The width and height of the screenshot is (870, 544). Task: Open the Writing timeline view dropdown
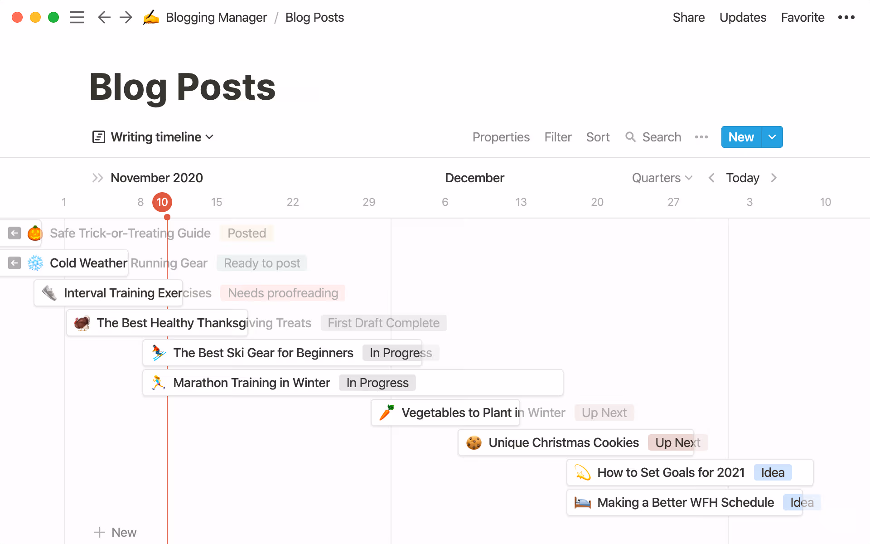(209, 137)
